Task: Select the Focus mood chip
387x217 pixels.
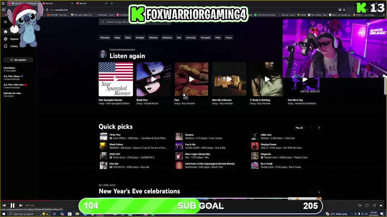Action: tap(229, 38)
